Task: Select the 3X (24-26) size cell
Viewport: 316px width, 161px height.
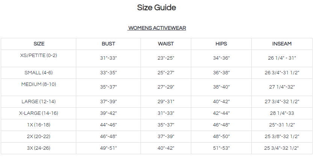Action: [39, 148]
